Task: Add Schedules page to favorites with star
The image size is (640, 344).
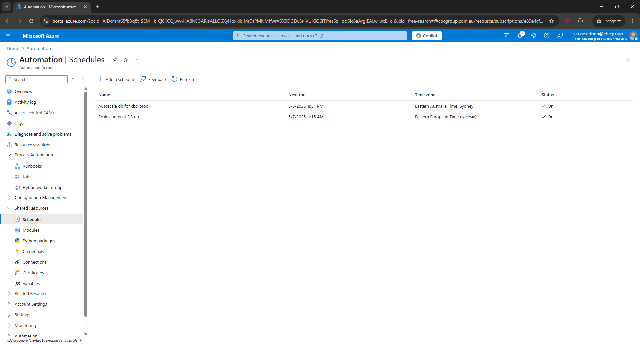Action: point(126,60)
